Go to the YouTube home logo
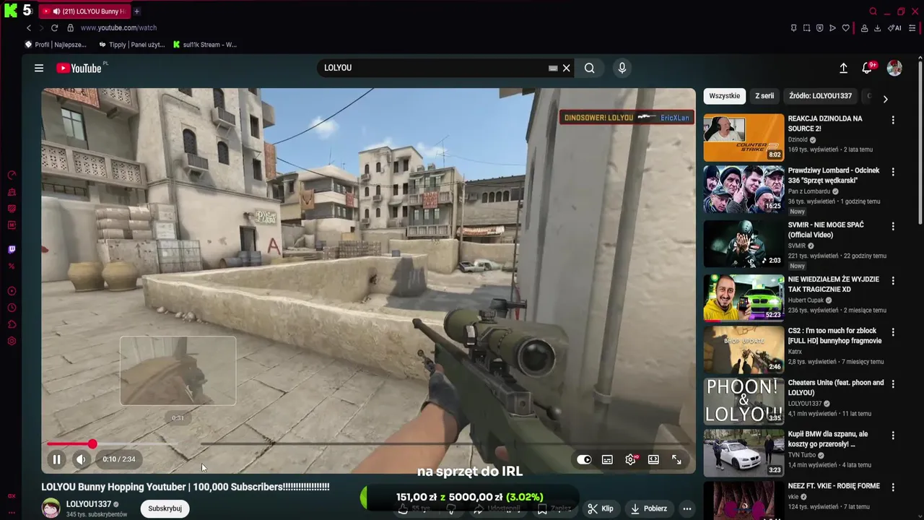Viewport: 924px width, 520px height. pos(79,68)
